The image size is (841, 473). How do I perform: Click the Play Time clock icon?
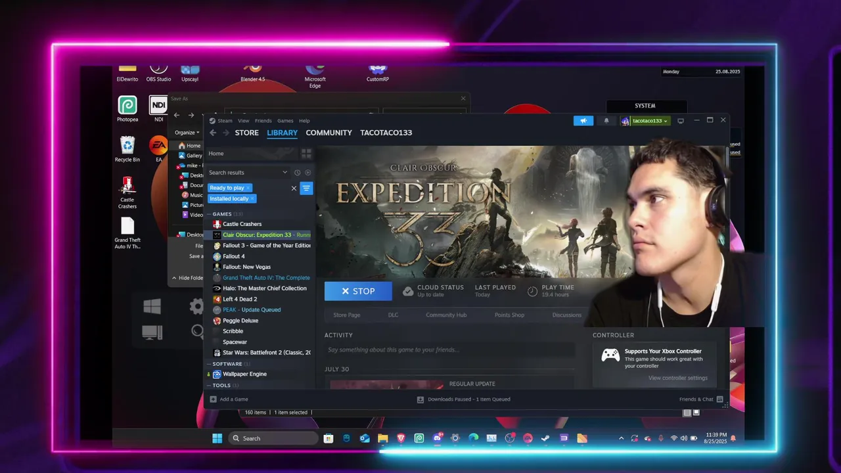pyautogui.click(x=532, y=290)
